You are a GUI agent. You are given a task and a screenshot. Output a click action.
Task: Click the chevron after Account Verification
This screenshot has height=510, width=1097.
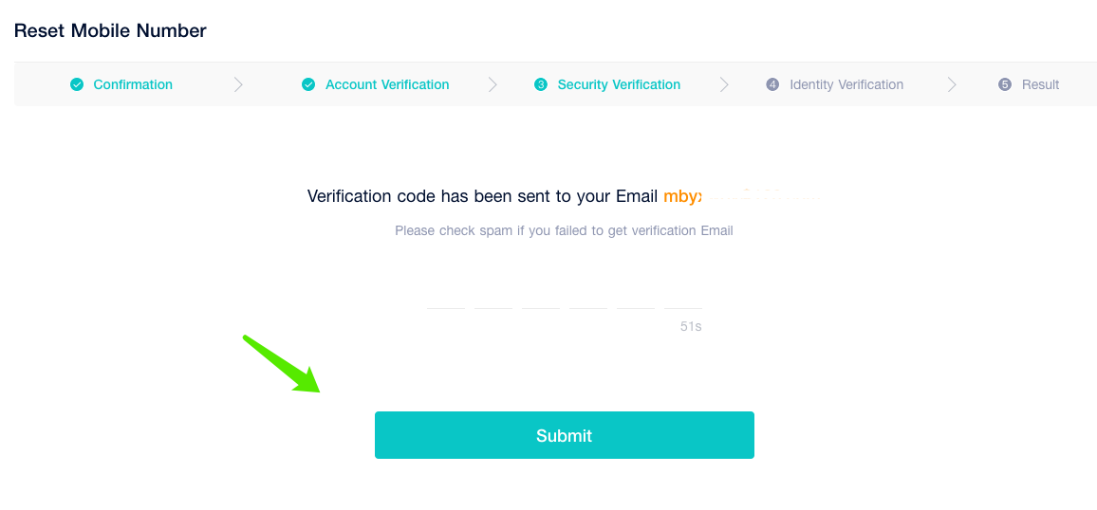[493, 84]
